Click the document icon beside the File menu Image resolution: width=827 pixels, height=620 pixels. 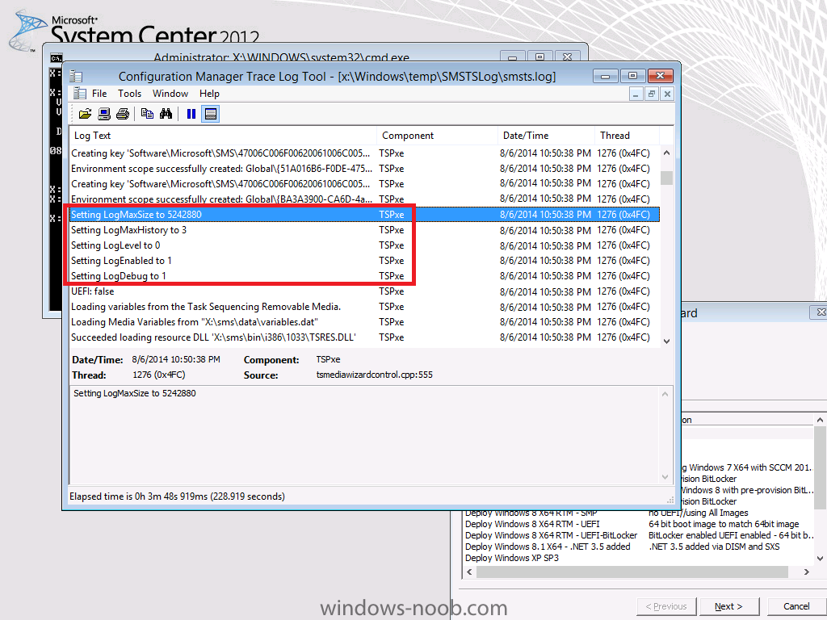pyautogui.click(x=80, y=94)
